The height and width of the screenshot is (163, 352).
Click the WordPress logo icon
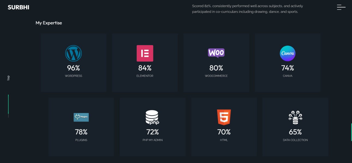(x=73, y=53)
